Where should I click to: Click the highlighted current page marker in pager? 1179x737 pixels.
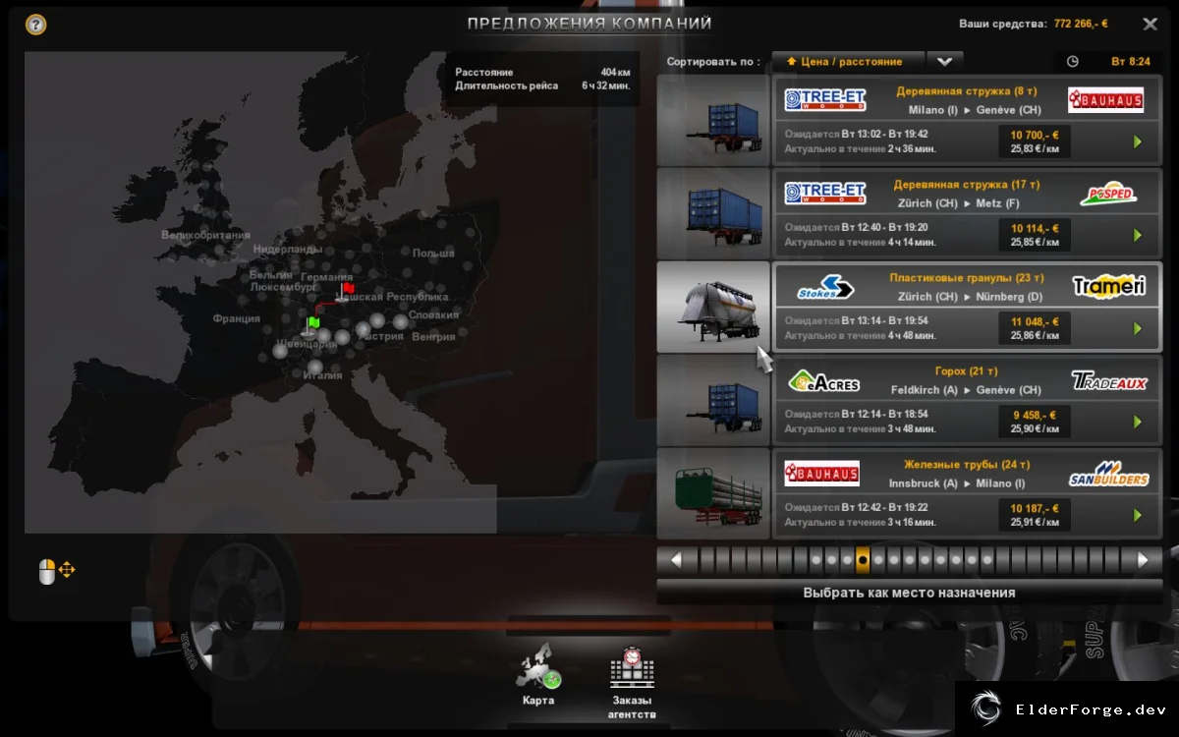point(863,560)
